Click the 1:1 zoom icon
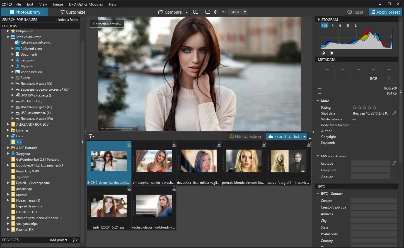Viewport: 404px width, 248px height. 223,12
